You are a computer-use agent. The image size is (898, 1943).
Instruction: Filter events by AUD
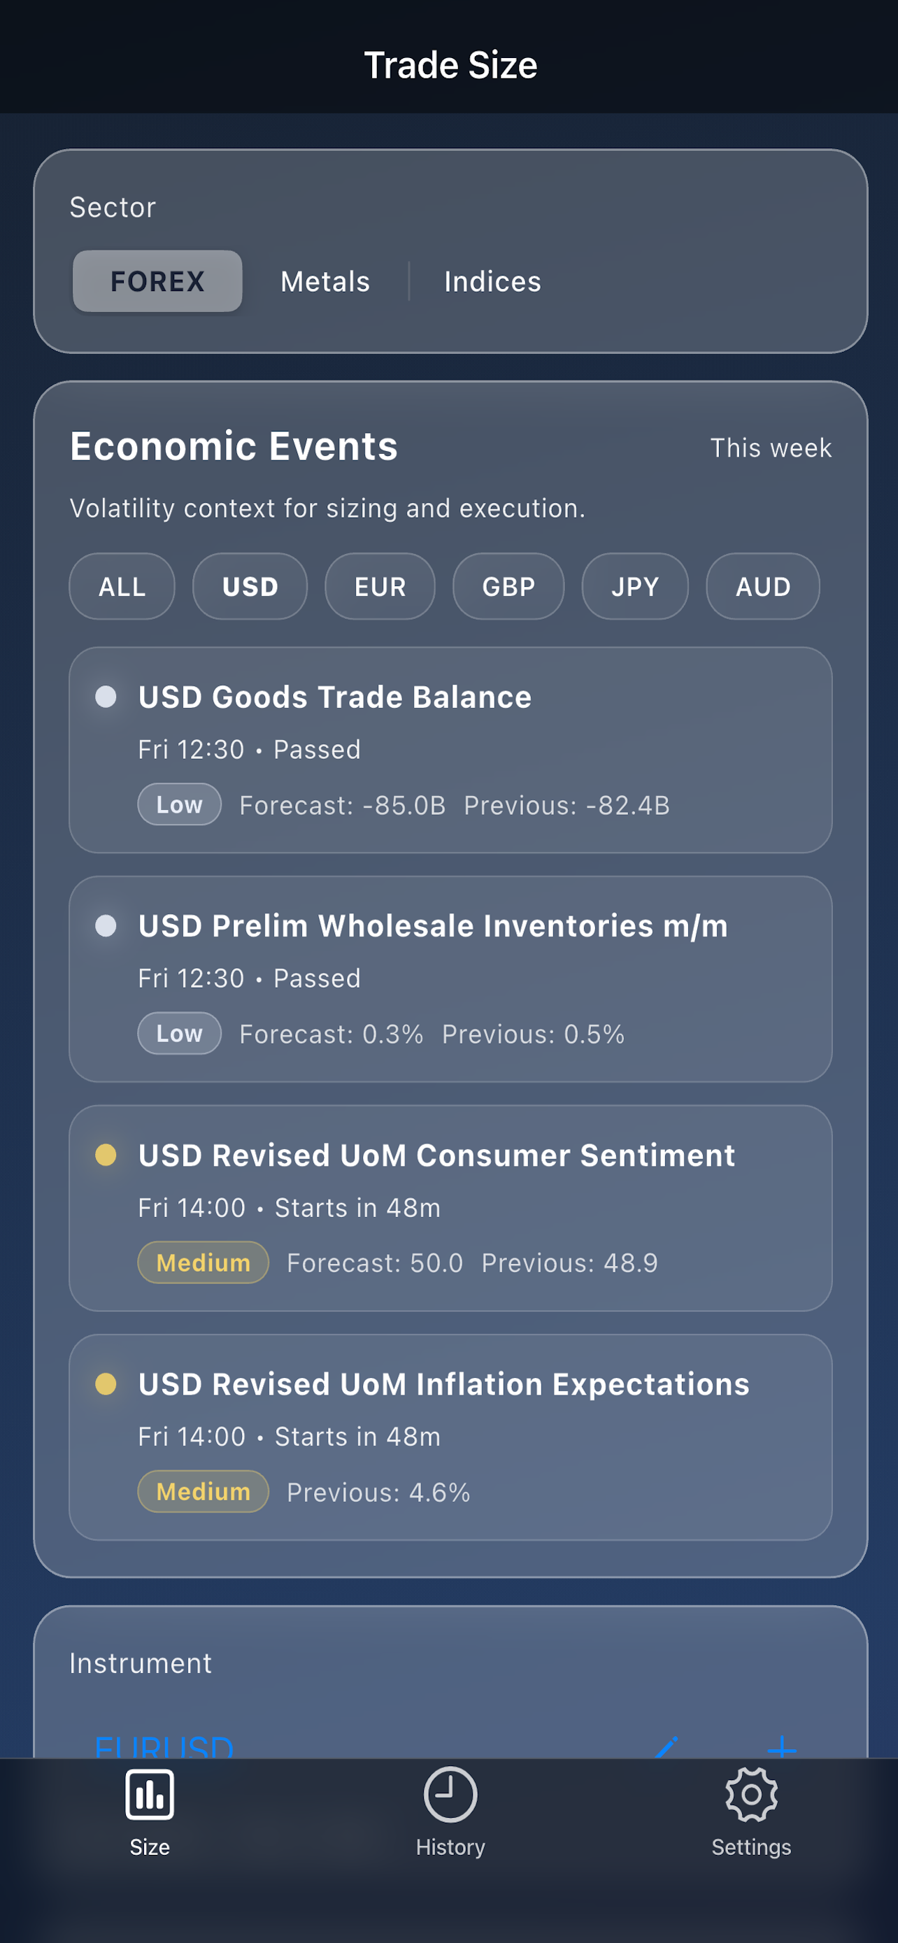763,586
